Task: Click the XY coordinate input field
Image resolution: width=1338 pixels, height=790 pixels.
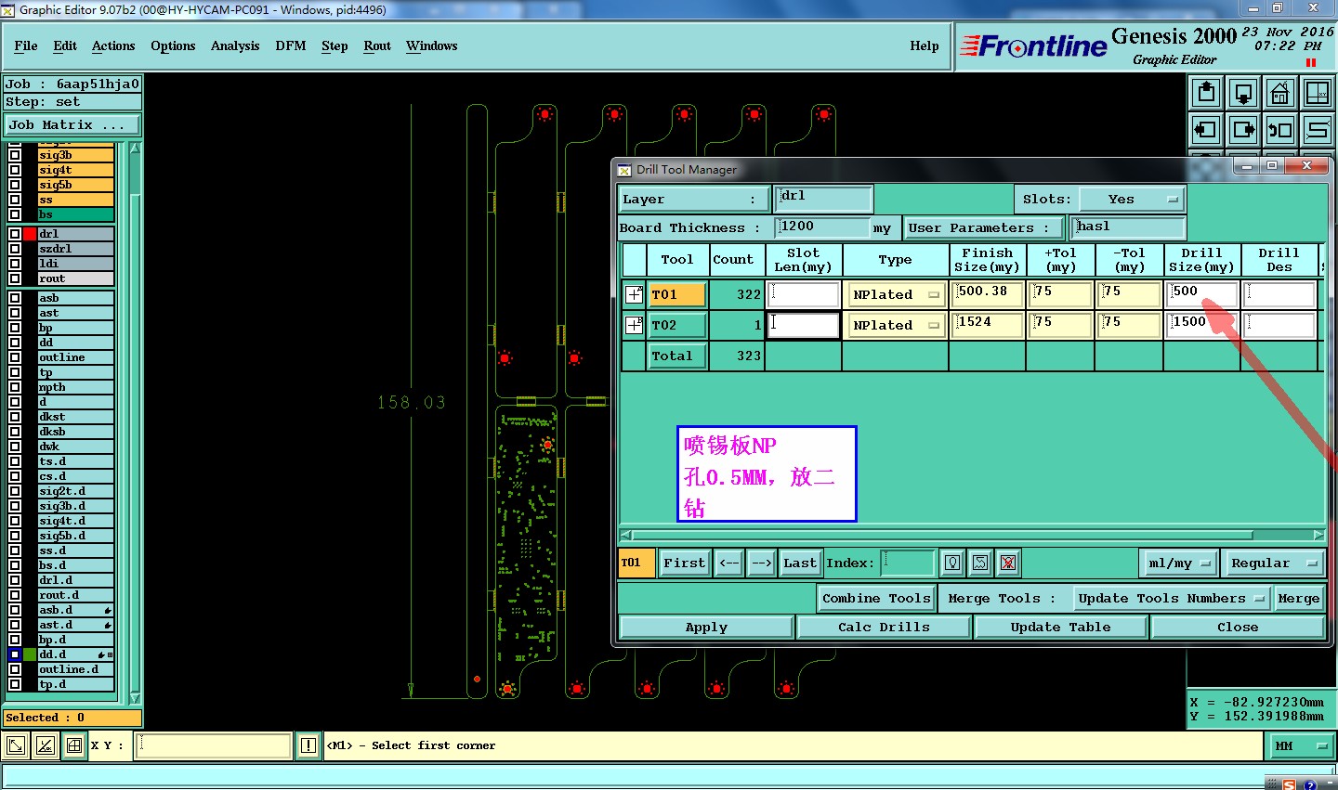Action: (214, 745)
